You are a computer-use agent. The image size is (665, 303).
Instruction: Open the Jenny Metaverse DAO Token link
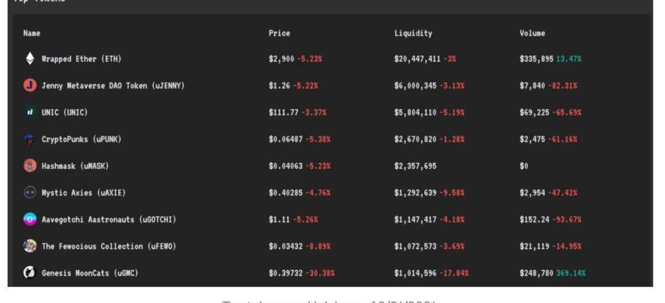(x=113, y=85)
